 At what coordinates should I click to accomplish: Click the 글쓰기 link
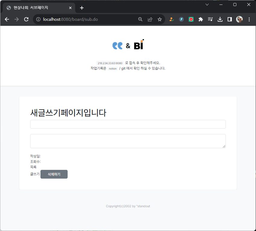pyautogui.click(x=35, y=174)
